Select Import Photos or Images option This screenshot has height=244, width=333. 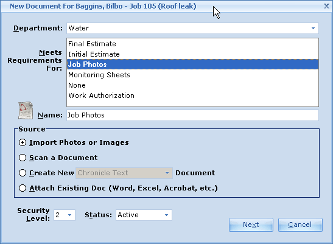tap(23, 142)
